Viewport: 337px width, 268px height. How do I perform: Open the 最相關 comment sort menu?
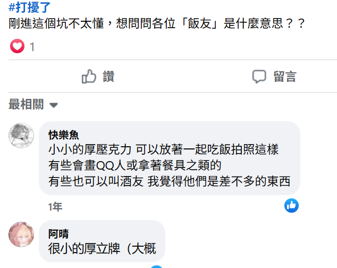tap(33, 104)
